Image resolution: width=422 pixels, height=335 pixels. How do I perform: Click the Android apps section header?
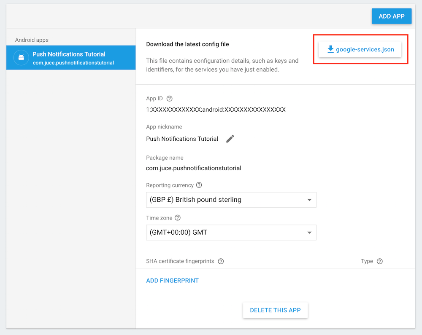[32, 40]
